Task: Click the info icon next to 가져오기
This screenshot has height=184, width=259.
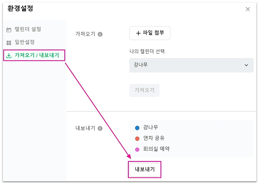Action: pos(100,34)
